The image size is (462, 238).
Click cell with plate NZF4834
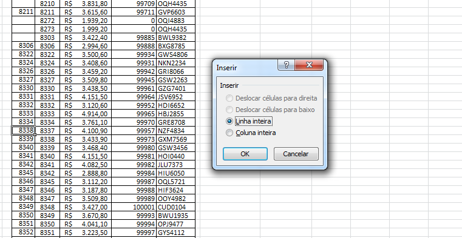pyautogui.click(x=175, y=131)
